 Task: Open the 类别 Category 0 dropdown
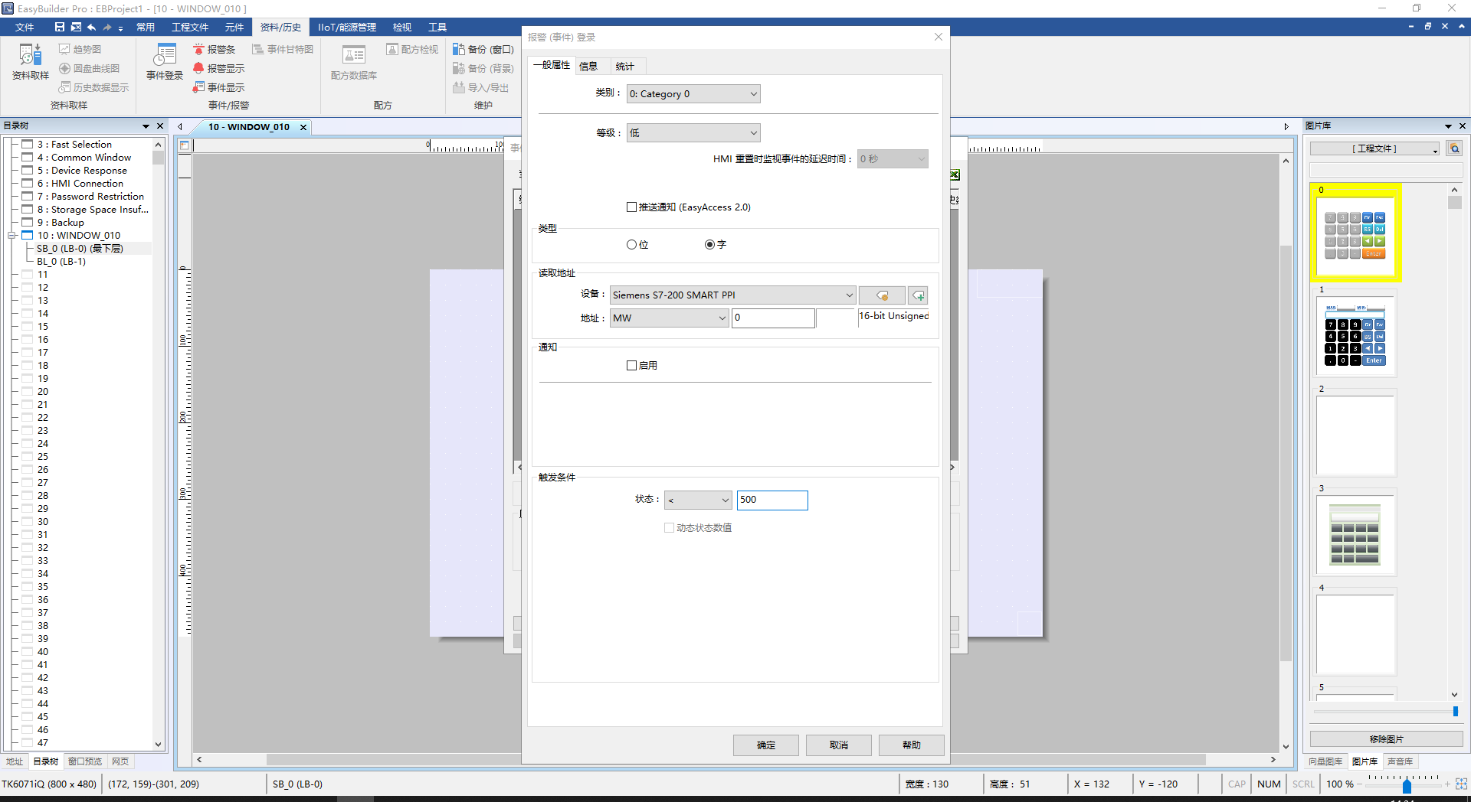(x=693, y=94)
